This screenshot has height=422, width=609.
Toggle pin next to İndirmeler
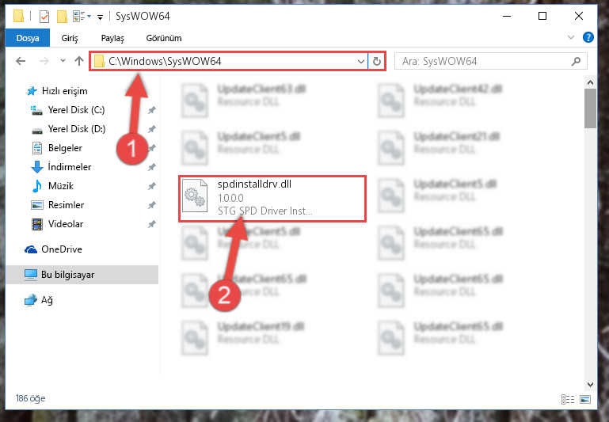pos(151,167)
